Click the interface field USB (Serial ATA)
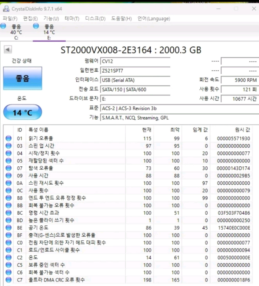Image resolution: width=259 pixels, height=286 pixels. click(135, 80)
